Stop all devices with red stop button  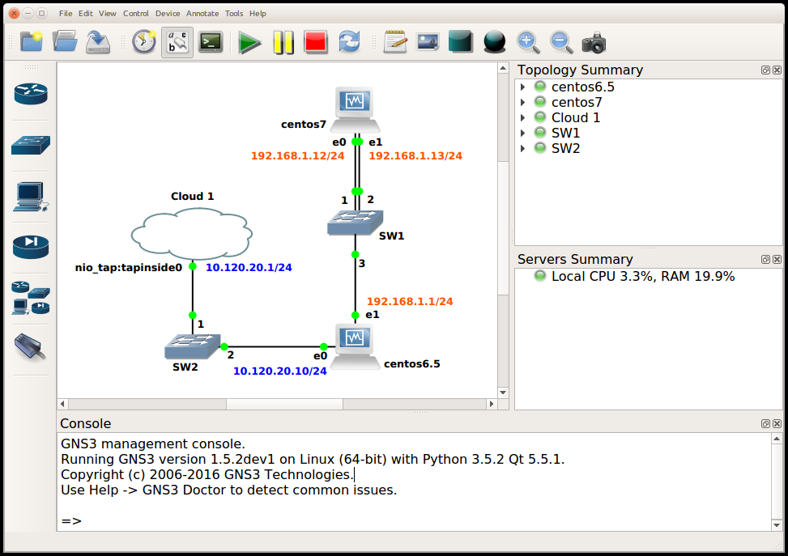(x=316, y=42)
